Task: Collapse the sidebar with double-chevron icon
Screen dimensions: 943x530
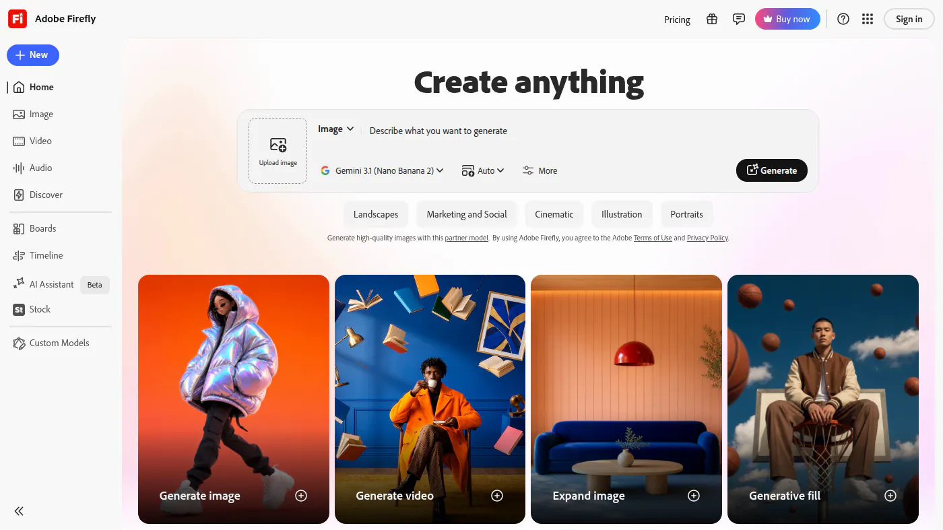Action: click(19, 511)
